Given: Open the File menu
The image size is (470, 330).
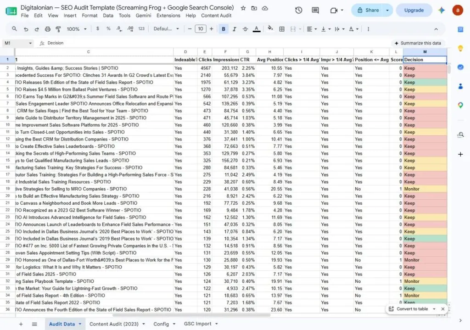Looking at the screenshot, I should pos(25,16).
